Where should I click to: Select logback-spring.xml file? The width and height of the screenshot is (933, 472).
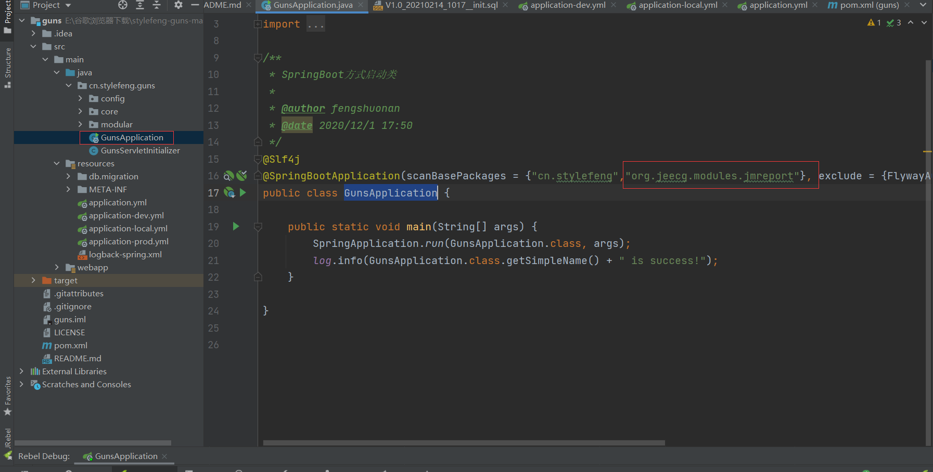click(x=125, y=255)
